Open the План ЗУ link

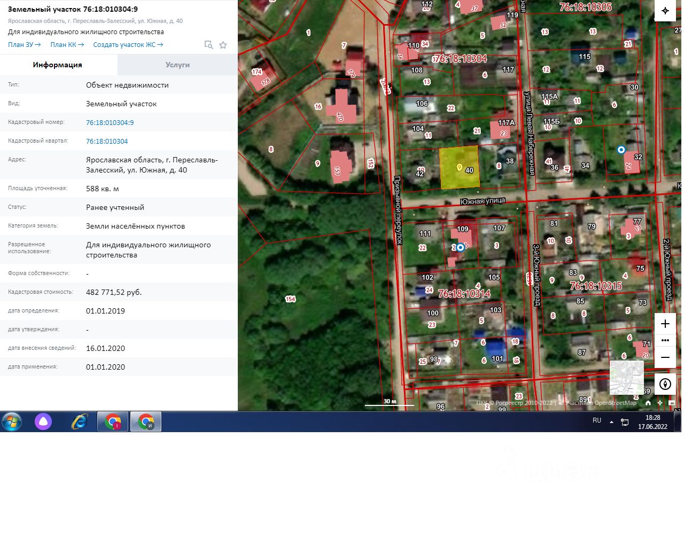point(25,45)
